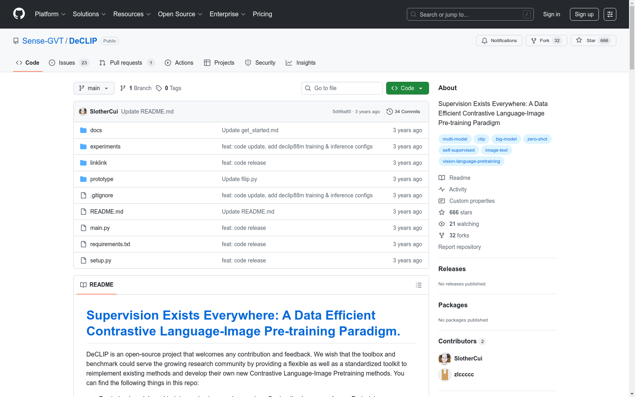
Task: Click the image-text topic tag
Action: click(496, 150)
